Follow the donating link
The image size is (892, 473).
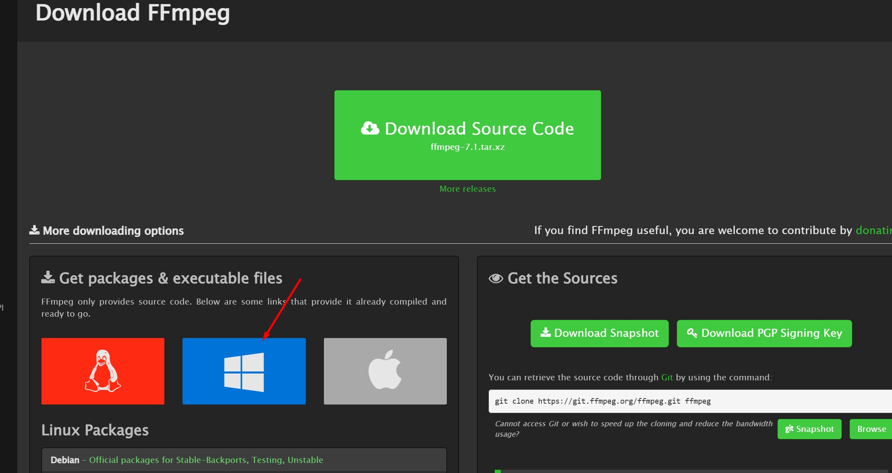tap(873, 230)
